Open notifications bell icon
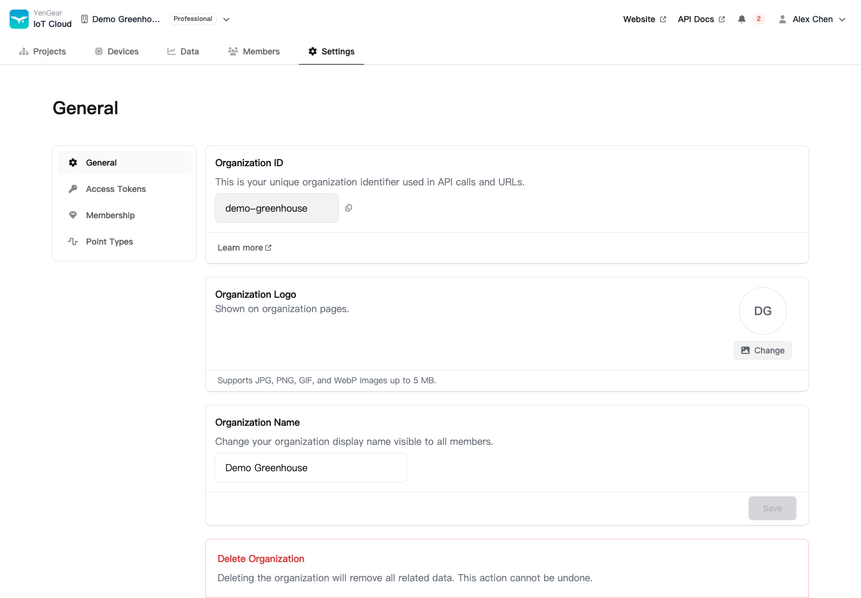 click(741, 19)
